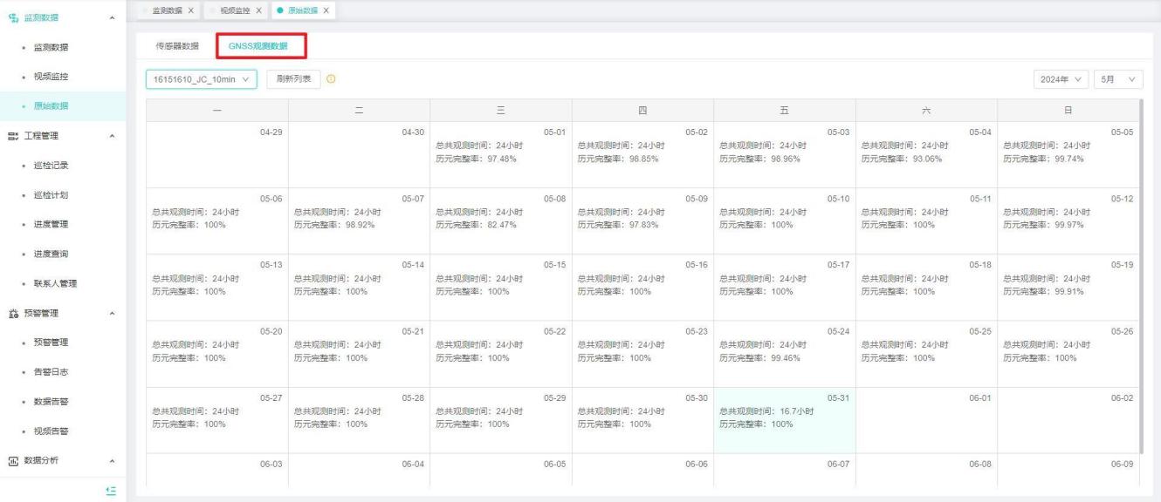Image resolution: width=1161 pixels, height=502 pixels.
Task: Close the 原始数据 page tab
Action: 326,10
